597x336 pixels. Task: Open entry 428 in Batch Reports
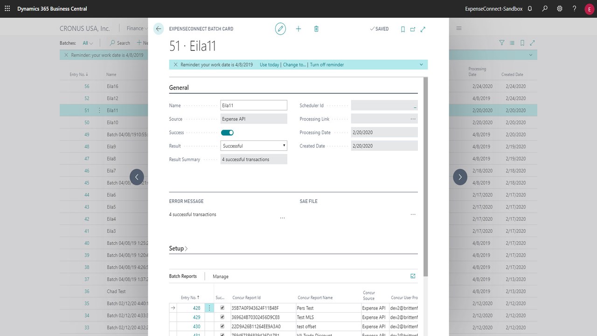click(196, 308)
